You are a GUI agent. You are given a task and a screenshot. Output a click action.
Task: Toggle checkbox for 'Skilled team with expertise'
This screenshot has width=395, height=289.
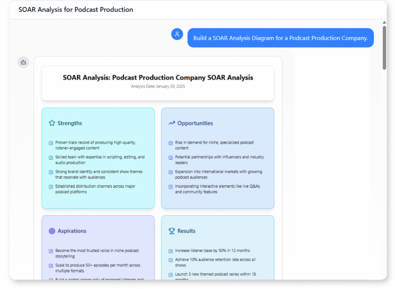[x=51, y=157]
